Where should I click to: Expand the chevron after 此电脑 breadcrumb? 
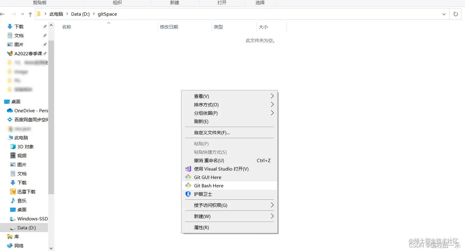coord(67,14)
